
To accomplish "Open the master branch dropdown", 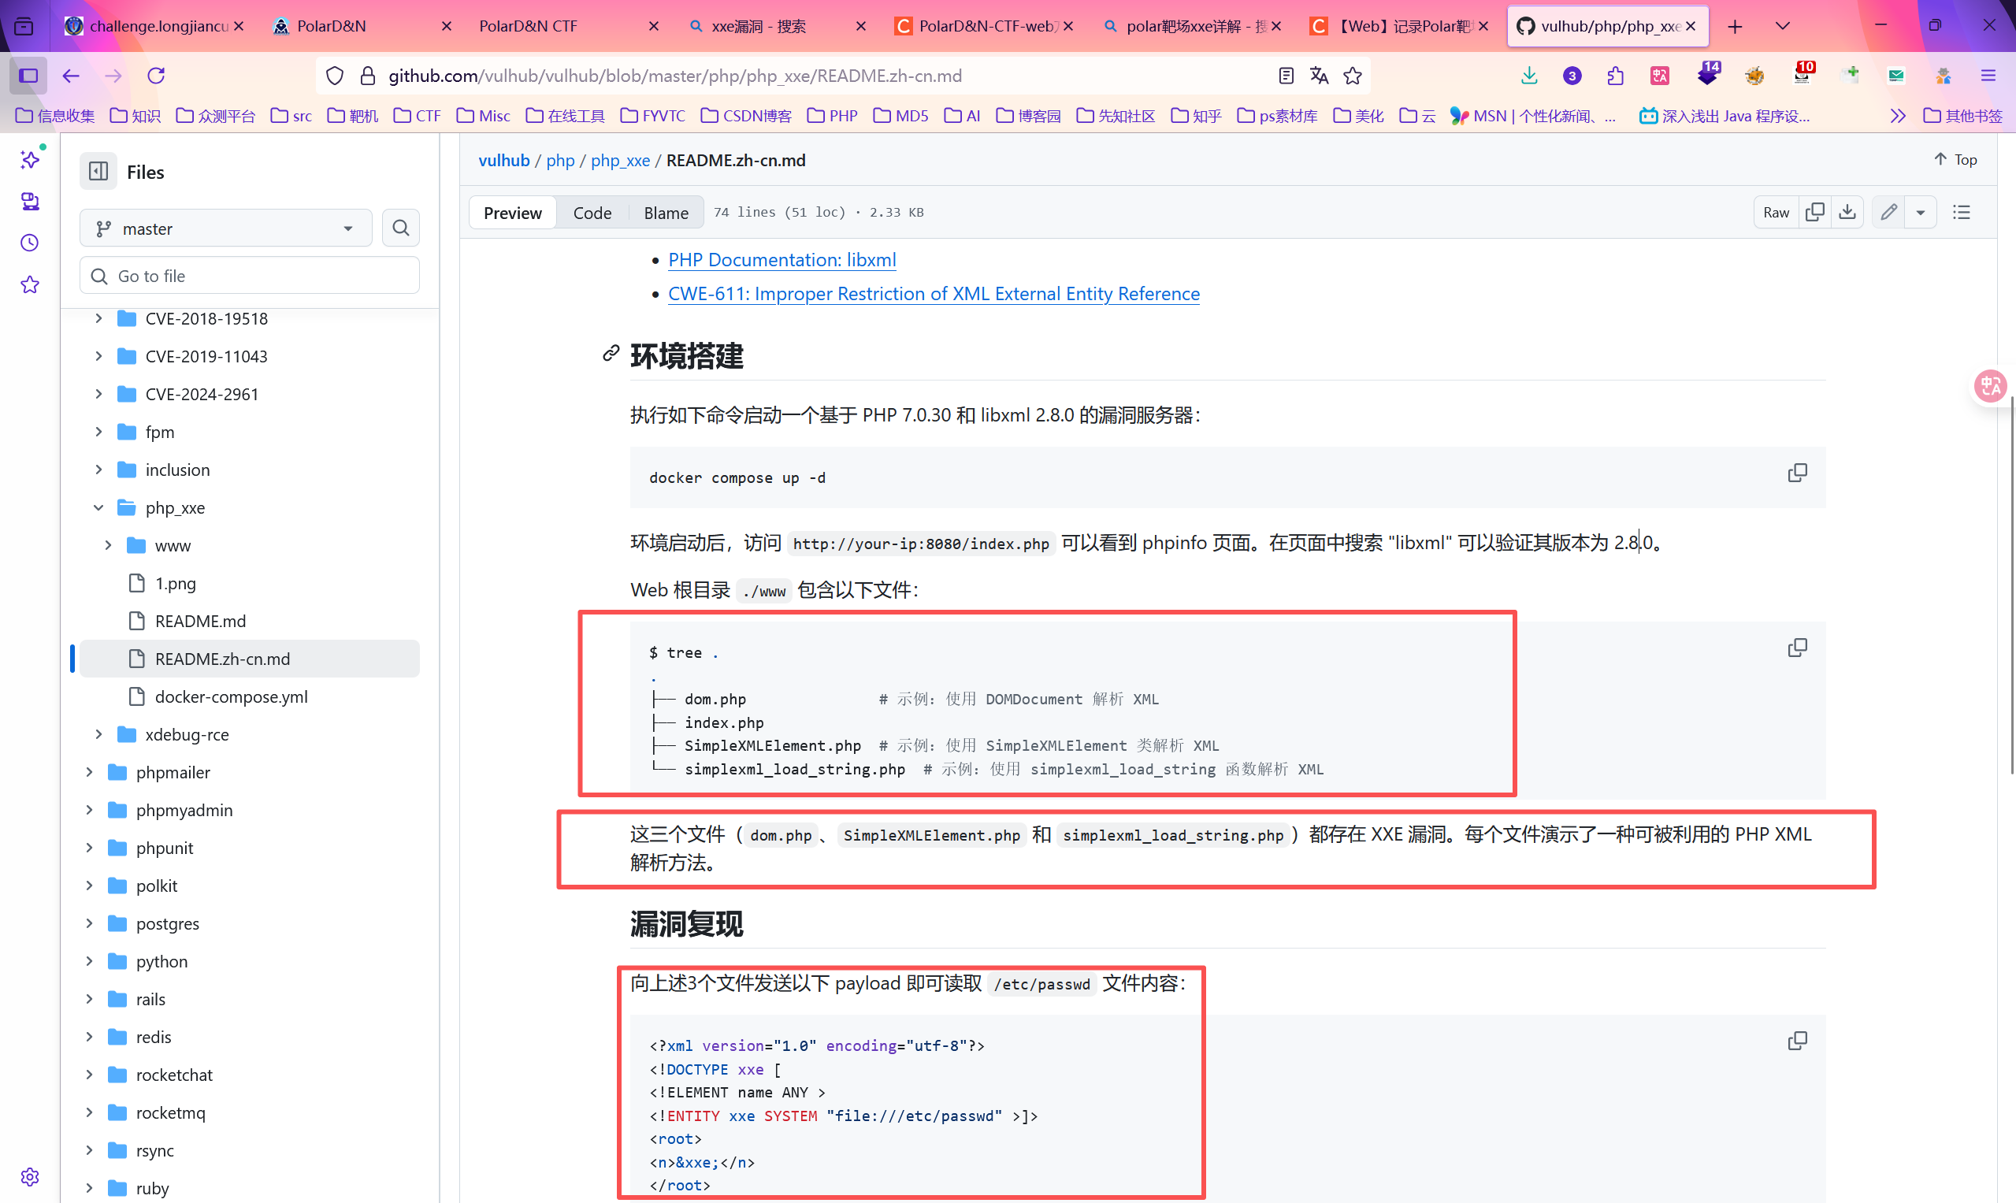I will click(225, 228).
